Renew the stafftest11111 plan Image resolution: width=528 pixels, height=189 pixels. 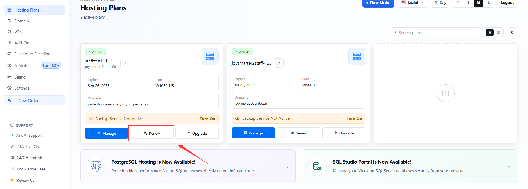tap(152, 133)
